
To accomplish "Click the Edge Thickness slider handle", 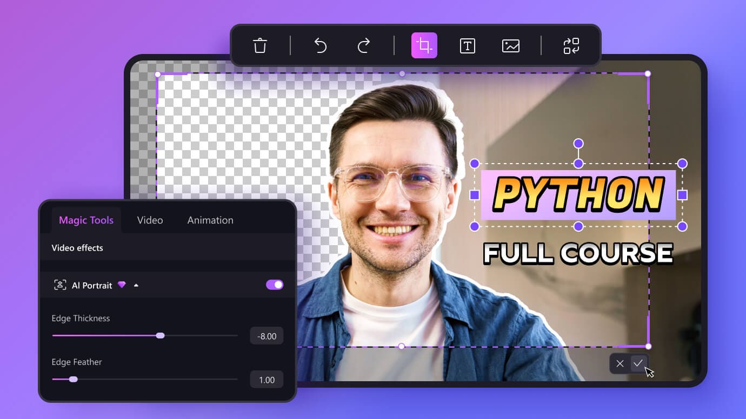I will click(x=160, y=335).
